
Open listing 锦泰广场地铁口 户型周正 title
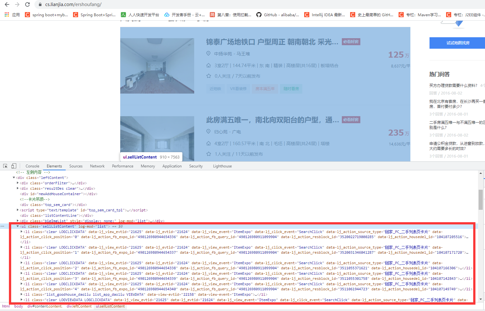[x=272, y=42]
